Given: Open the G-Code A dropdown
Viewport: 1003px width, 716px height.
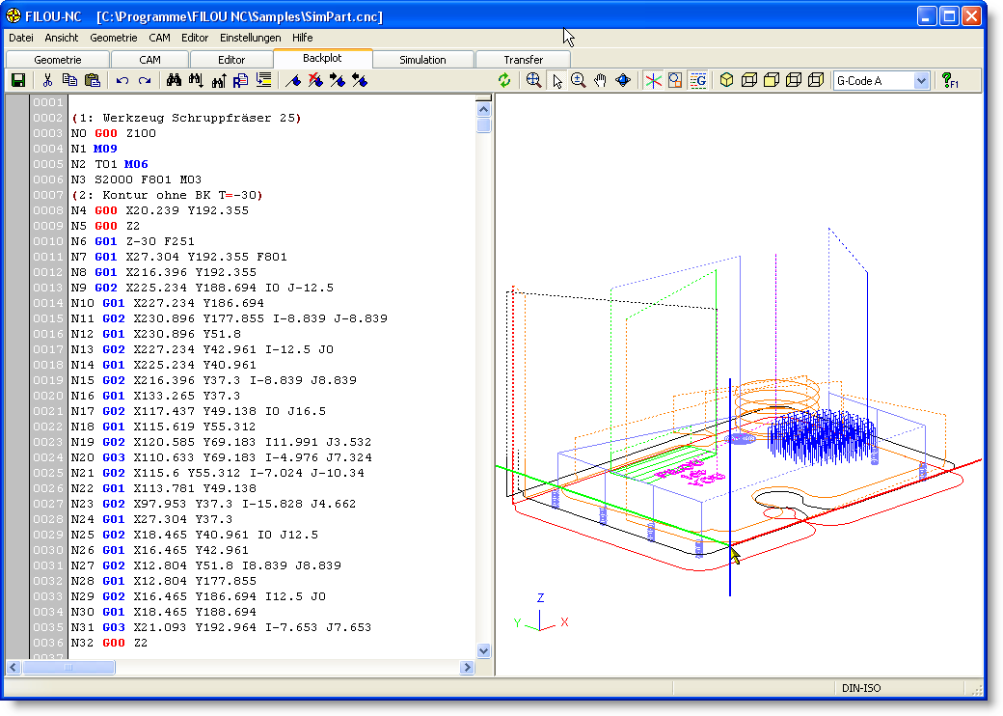Looking at the screenshot, I should click(x=921, y=81).
